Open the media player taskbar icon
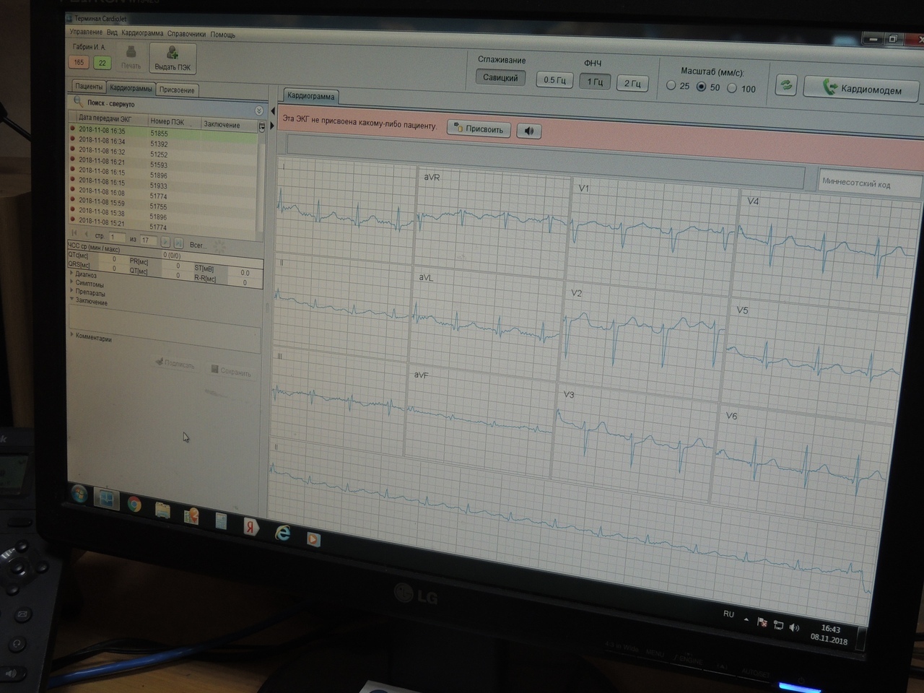The image size is (924, 693). coord(313,539)
